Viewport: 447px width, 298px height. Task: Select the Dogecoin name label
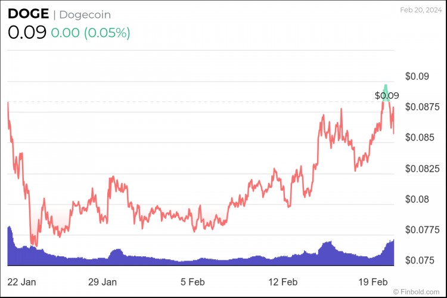[85, 14]
